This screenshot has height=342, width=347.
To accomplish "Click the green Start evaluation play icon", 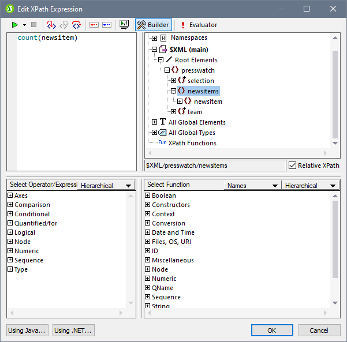I will click(x=15, y=25).
